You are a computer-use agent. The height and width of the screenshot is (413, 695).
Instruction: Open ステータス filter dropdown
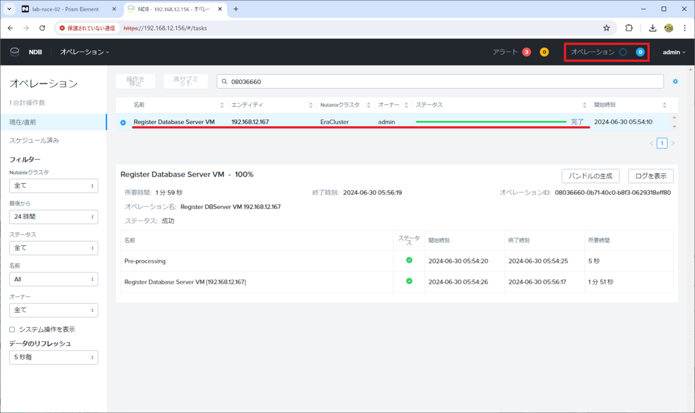[x=53, y=247]
